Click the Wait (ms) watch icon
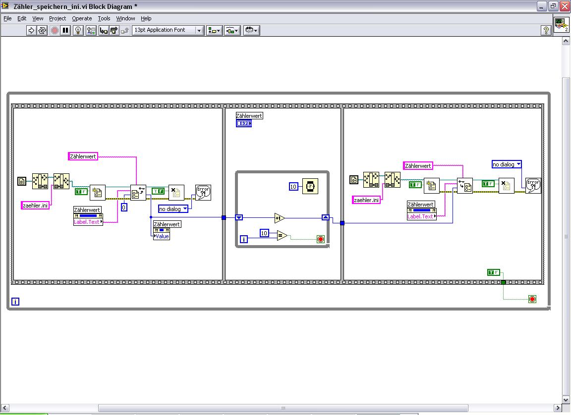 pyautogui.click(x=310, y=186)
